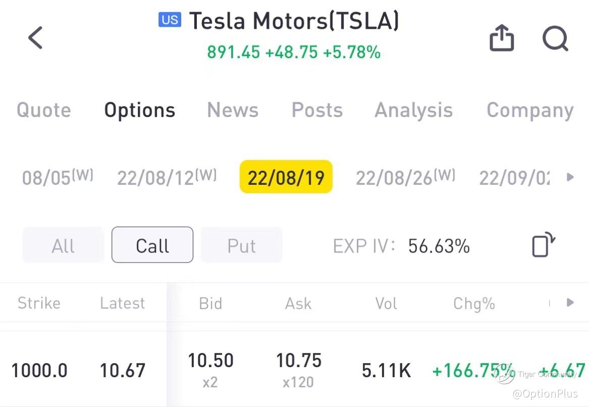This screenshot has height=407, width=589.
Task: Select the Call options filter
Action: coord(152,245)
